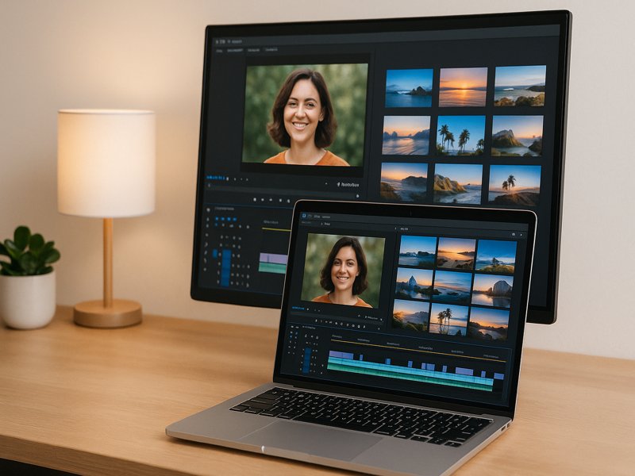Image resolution: width=635 pixels, height=476 pixels.
Task: Select the palm trees thumbnail in the monitor's media grid
Action: pos(460,135)
